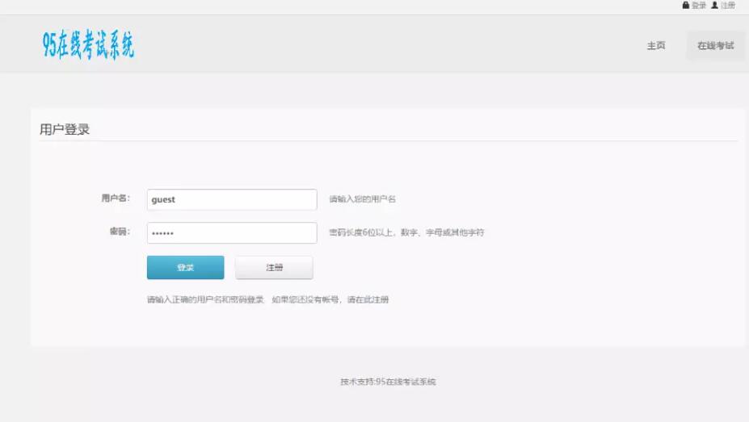Click the 95在线考试系统 logo
Viewport: 749px width, 422px height.
(x=89, y=46)
